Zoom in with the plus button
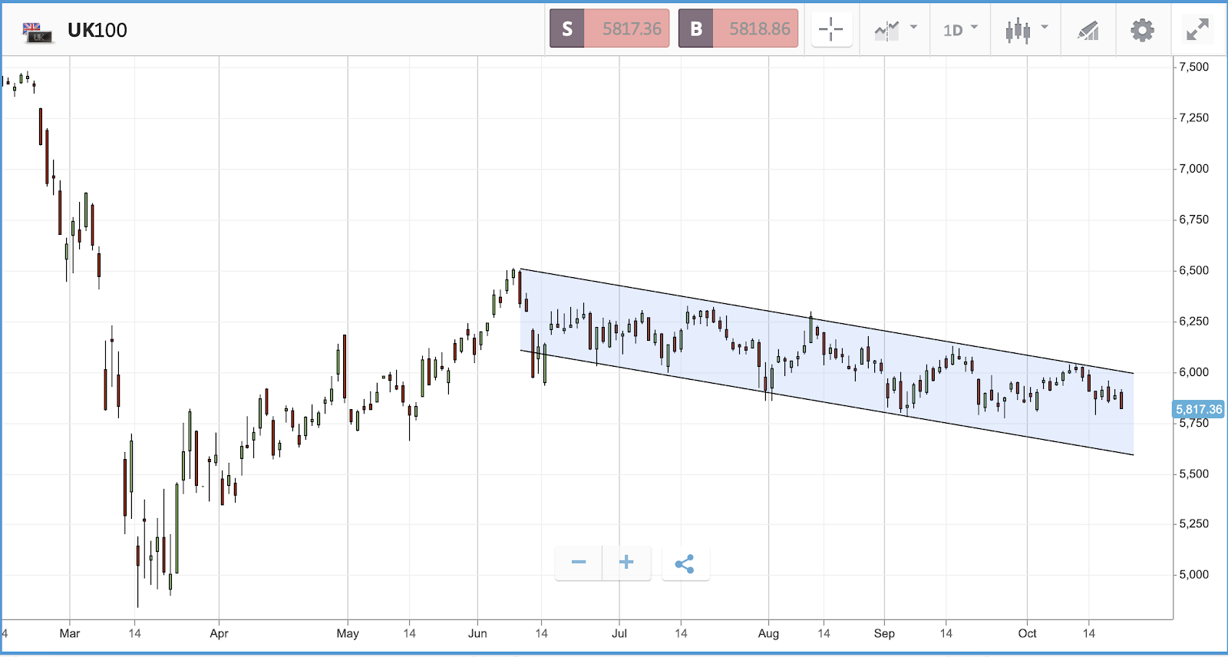Viewport: 1228px width, 657px height. pos(626,563)
